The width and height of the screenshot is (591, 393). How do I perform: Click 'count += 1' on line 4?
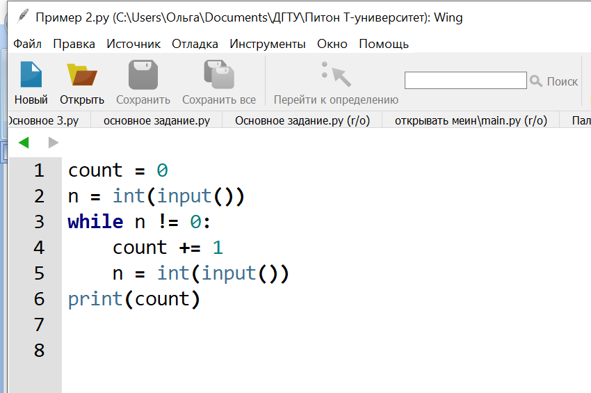[168, 248]
